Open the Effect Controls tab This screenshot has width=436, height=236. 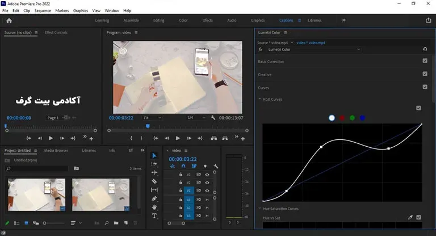pyautogui.click(x=56, y=32)
